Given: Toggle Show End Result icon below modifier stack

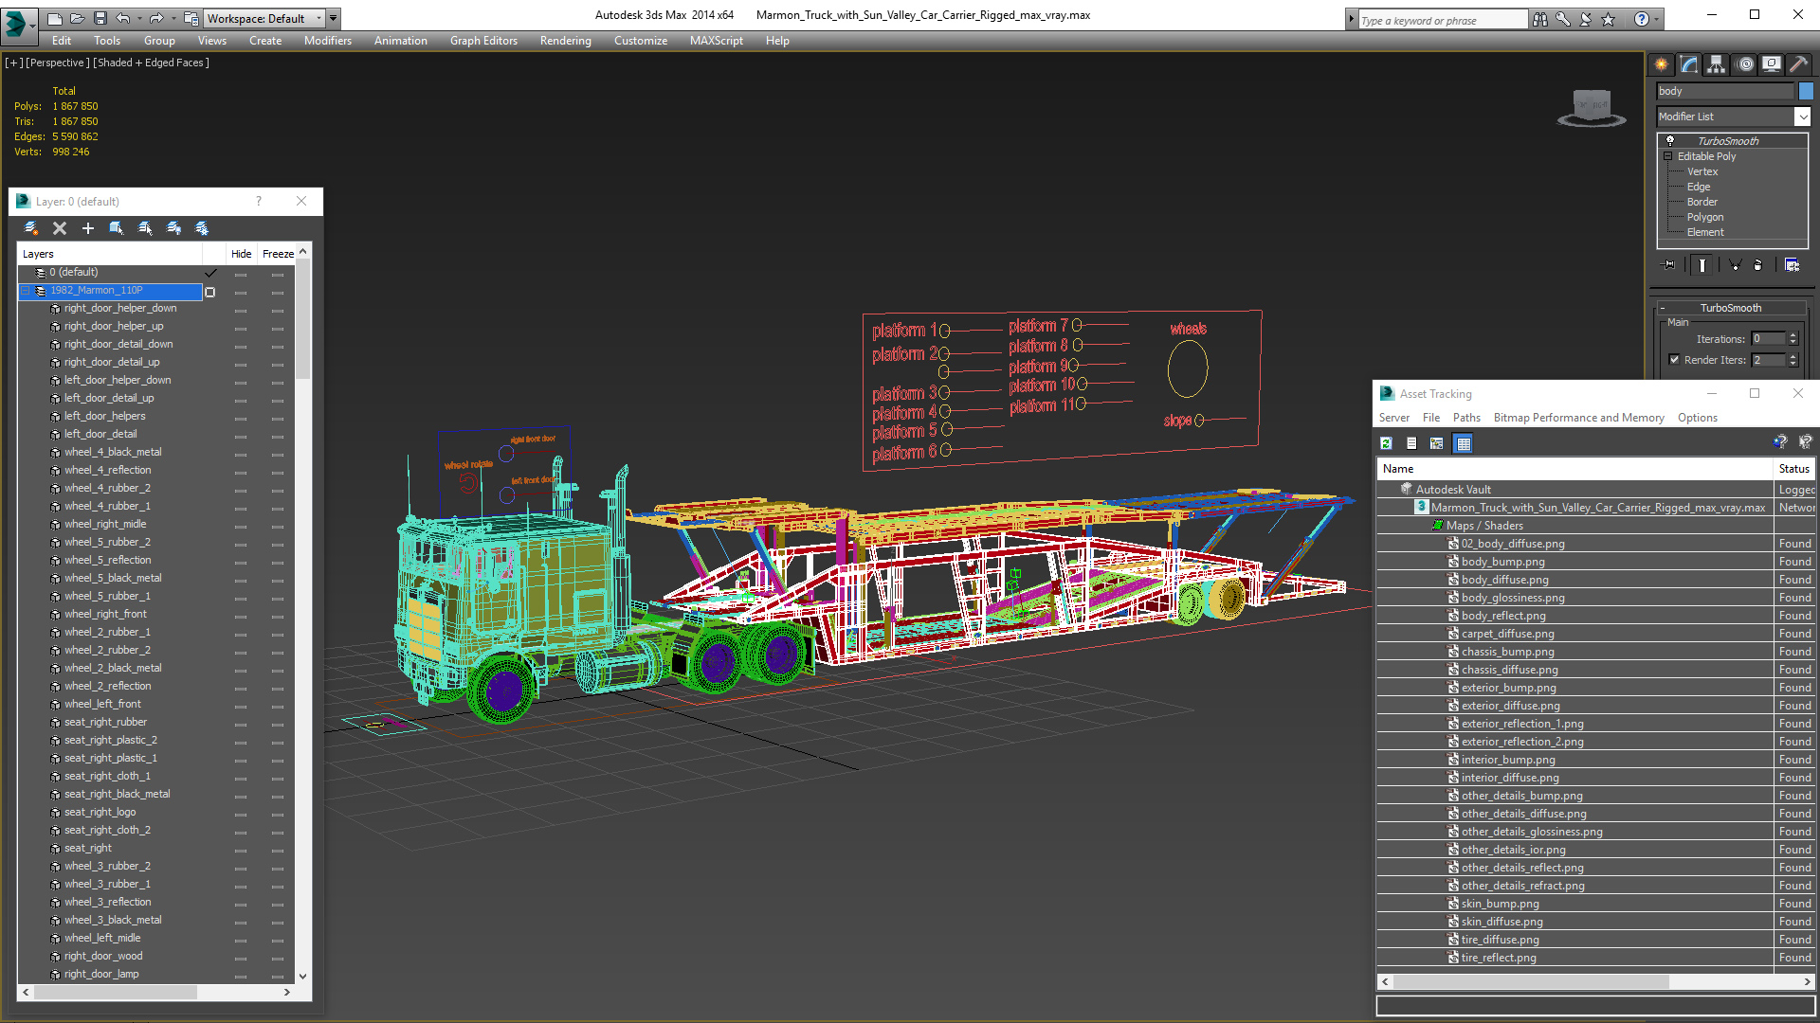Looking at the screenshot, I should 1702,265.
